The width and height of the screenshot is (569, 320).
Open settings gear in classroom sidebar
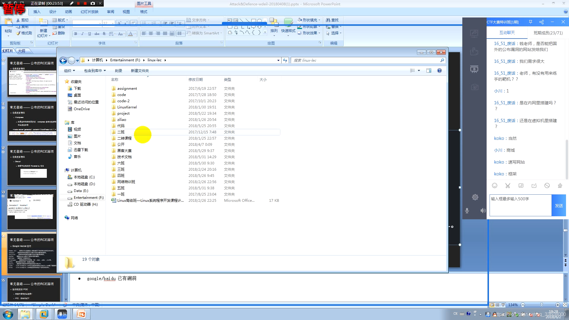click(475, 197)
